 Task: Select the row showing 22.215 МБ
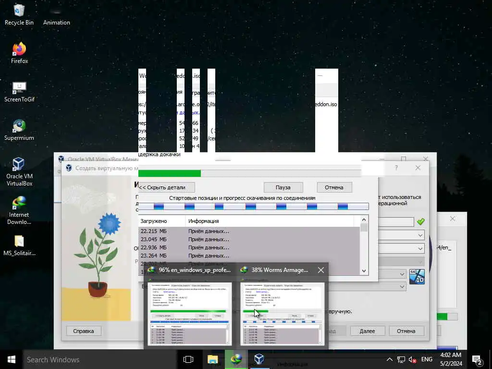[x=249, y=231]
